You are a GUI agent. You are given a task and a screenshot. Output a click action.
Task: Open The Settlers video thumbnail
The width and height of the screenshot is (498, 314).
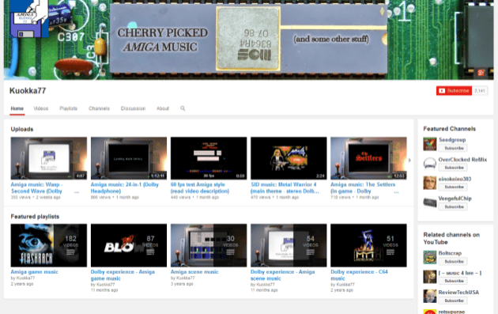pyautogui.click(x=368, y=158)
